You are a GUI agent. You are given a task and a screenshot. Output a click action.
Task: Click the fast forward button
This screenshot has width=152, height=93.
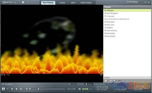(x=30, y=89)
